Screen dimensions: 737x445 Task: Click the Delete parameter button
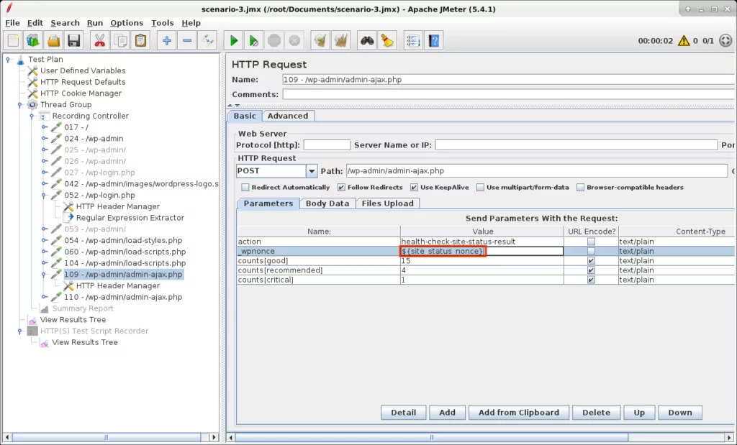(x=596, y=413)
